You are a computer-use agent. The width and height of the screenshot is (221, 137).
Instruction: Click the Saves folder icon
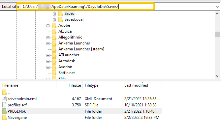(x=60, y=14)
